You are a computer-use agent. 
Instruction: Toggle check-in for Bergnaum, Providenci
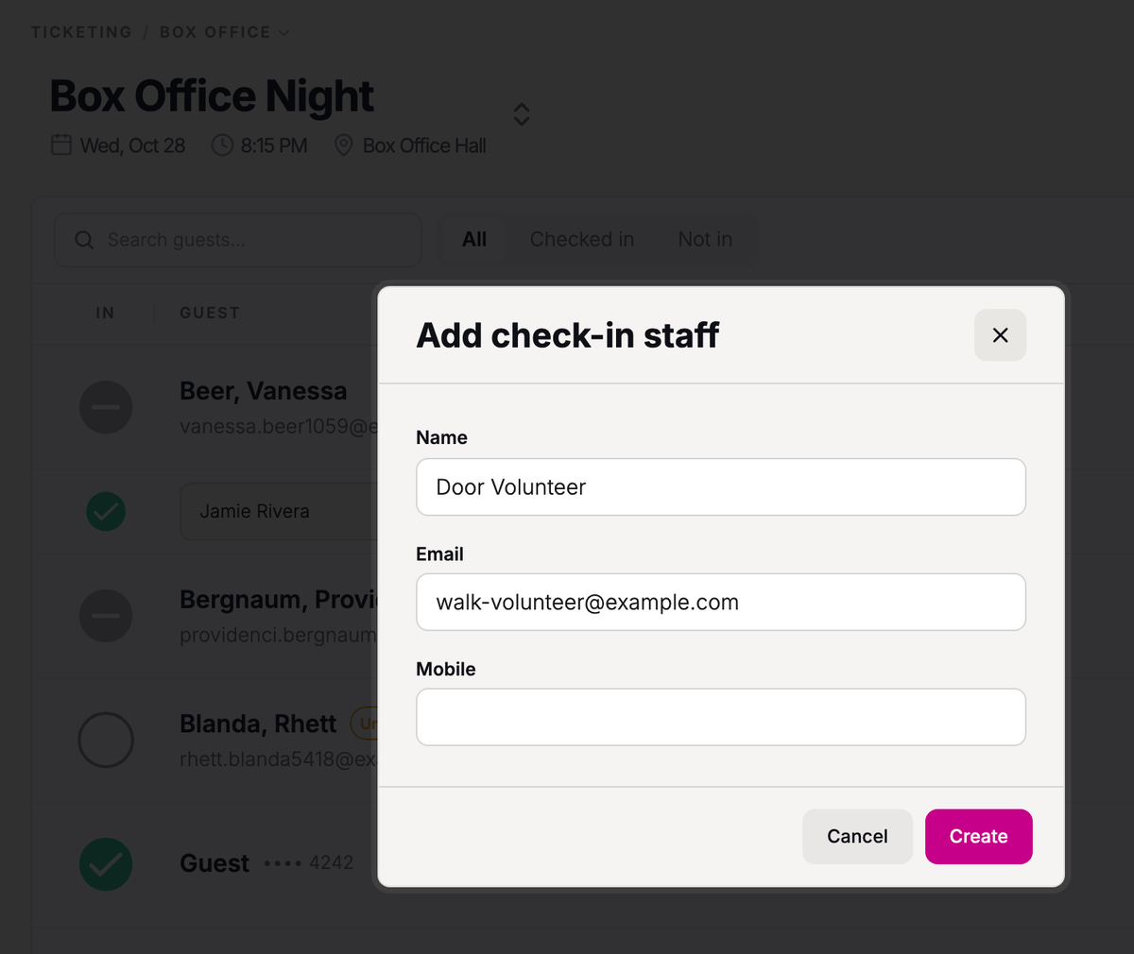pos(106,616)
